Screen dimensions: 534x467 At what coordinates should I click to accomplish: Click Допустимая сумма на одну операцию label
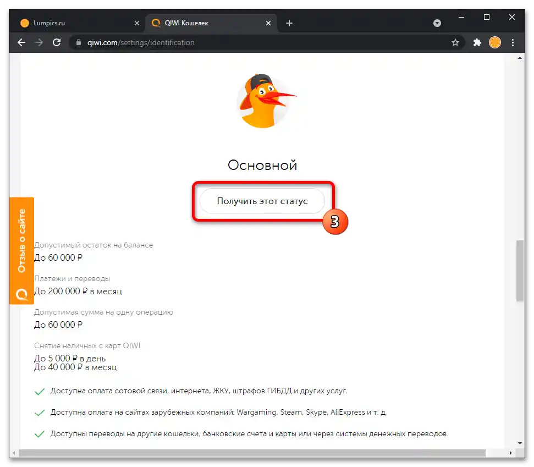(103, 312)
